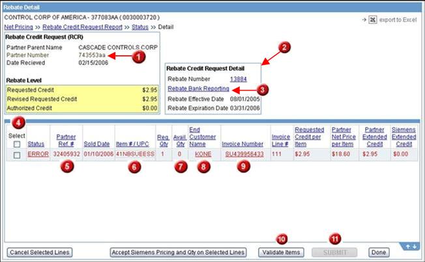
Task: Click the up/down arrows tab icon
Action: click(411, 246)
